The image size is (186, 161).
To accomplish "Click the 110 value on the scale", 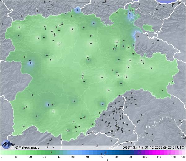I will click(159, 157).
